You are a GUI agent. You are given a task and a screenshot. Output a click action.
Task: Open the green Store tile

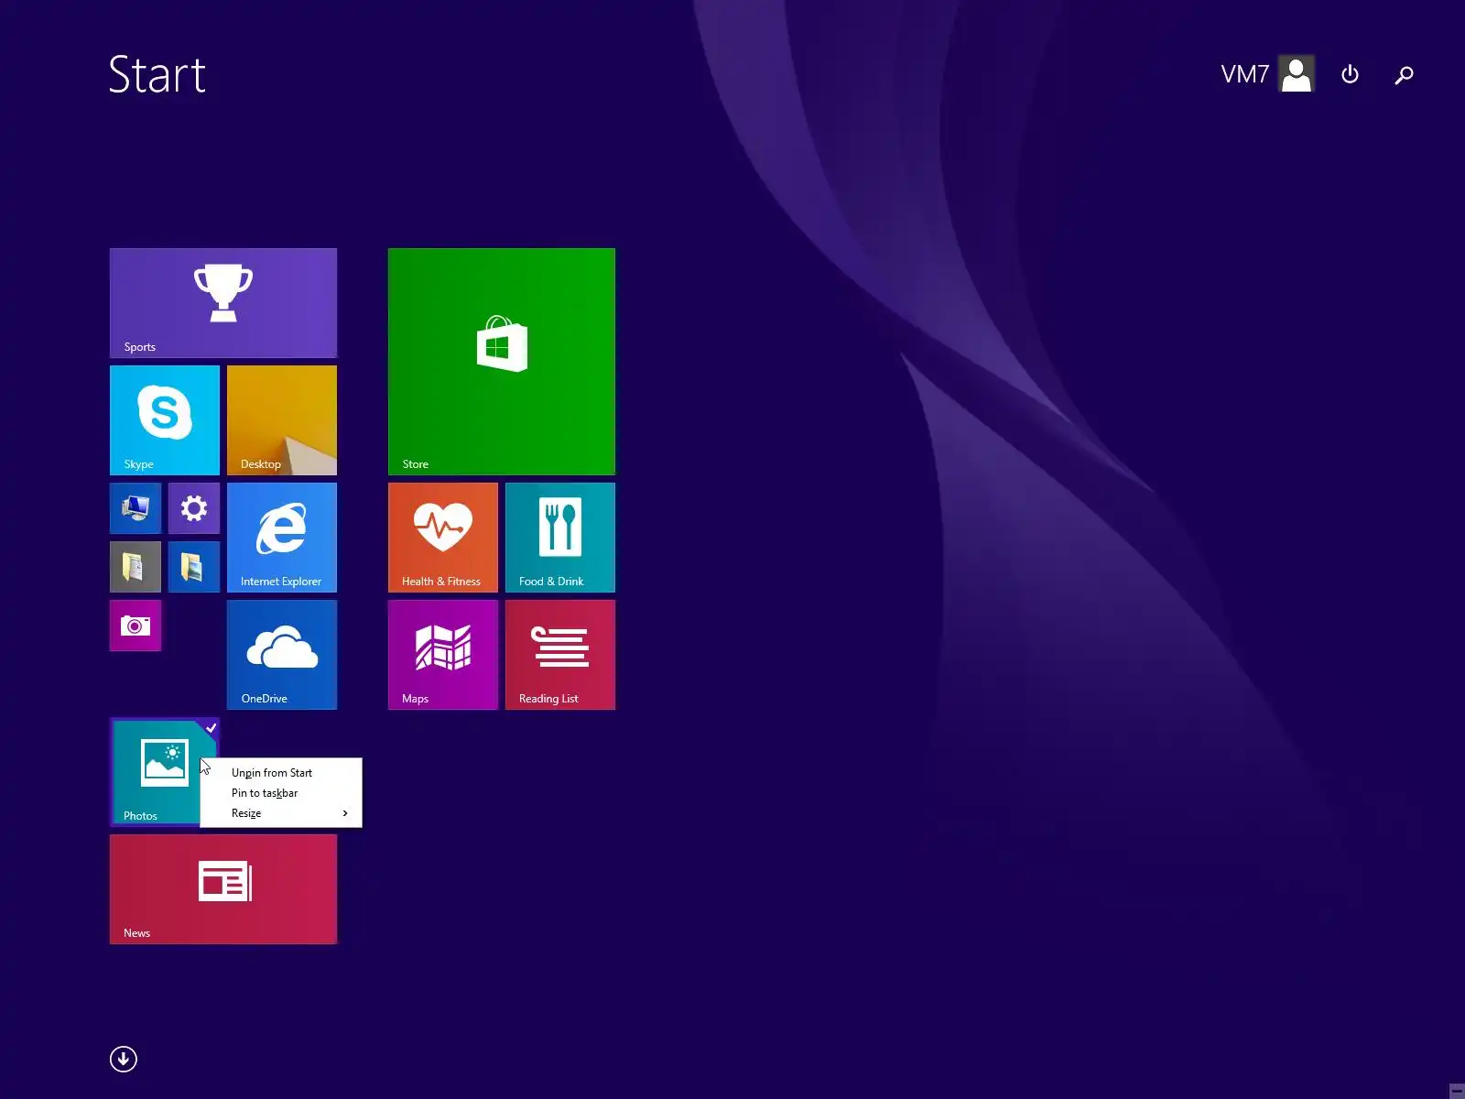pos(502,361)
